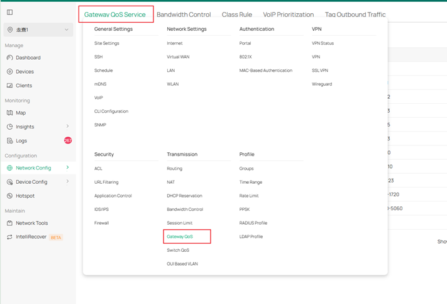This screenshot has height=304, width=447.
Task: Click the Device Config gear icon
Action: tap(9, 182)
